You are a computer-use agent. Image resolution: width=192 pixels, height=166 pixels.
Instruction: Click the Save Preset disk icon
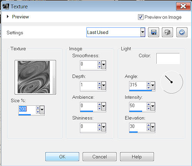pos(154,32)
